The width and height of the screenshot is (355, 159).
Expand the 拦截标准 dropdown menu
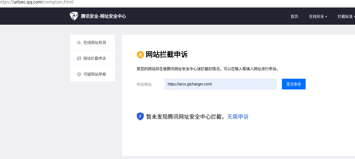pos(346,16)
